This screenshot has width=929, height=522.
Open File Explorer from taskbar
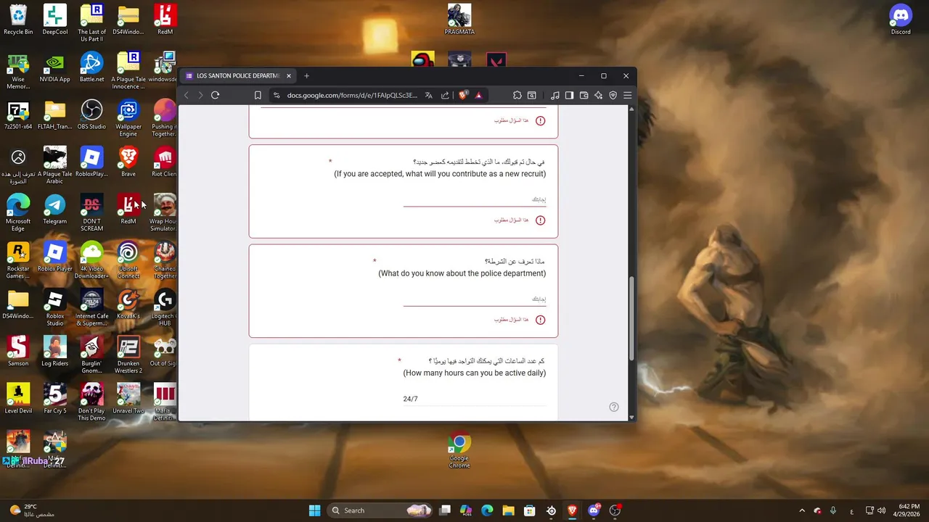[508, 510]
